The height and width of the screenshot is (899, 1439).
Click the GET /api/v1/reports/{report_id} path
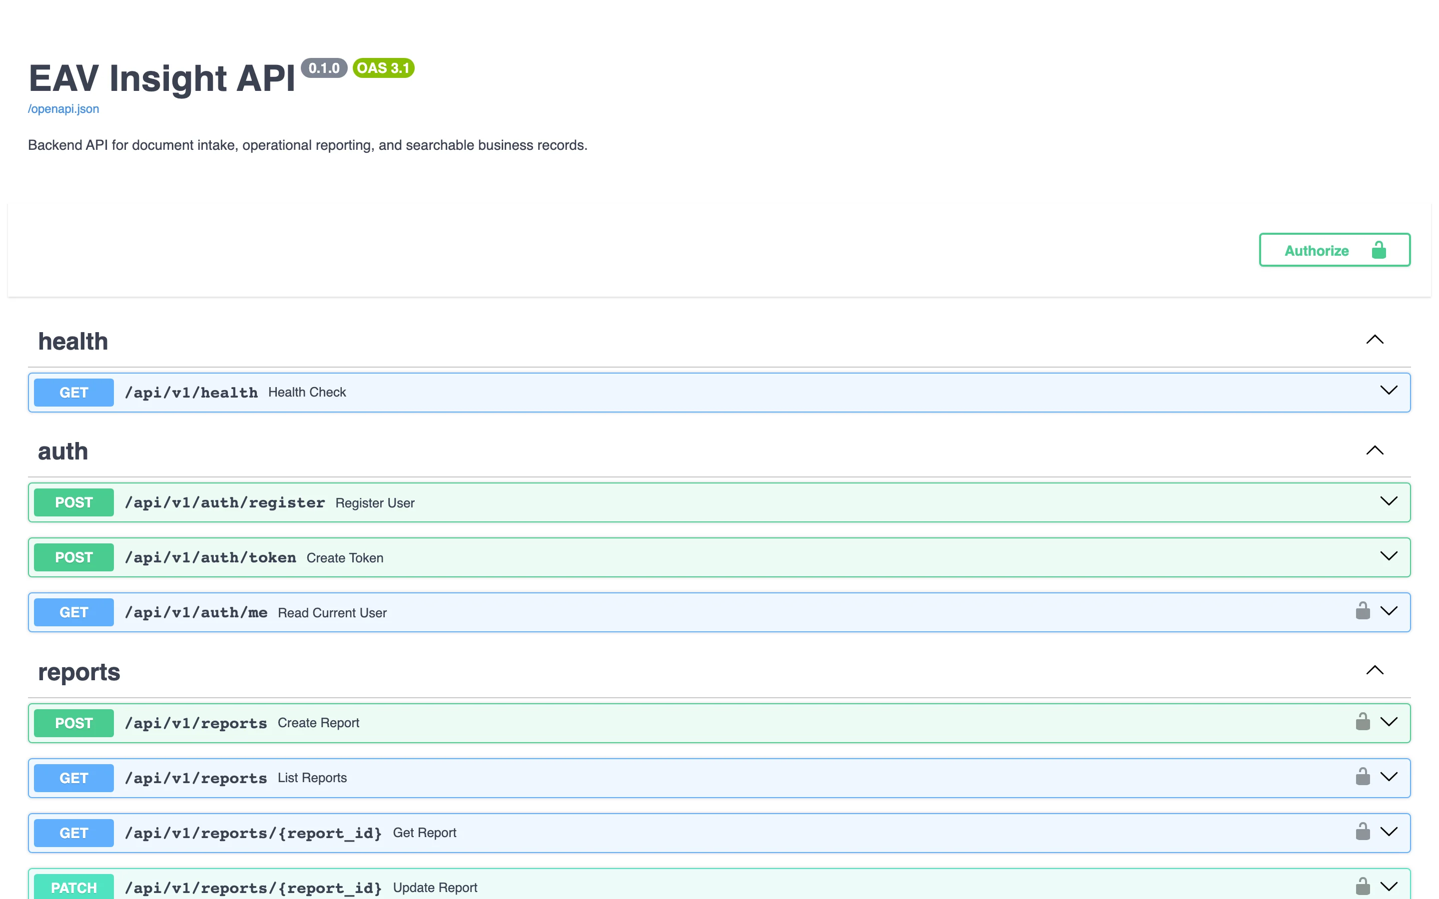click(253, 833)
